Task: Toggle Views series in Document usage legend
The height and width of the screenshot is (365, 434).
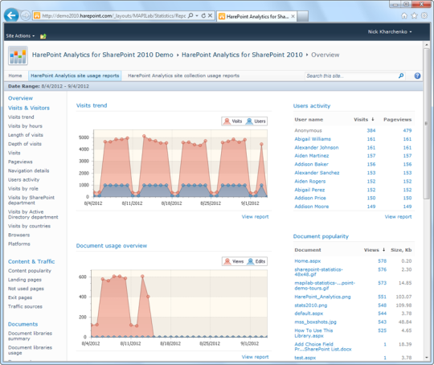Action: click(x=233, y=261)
